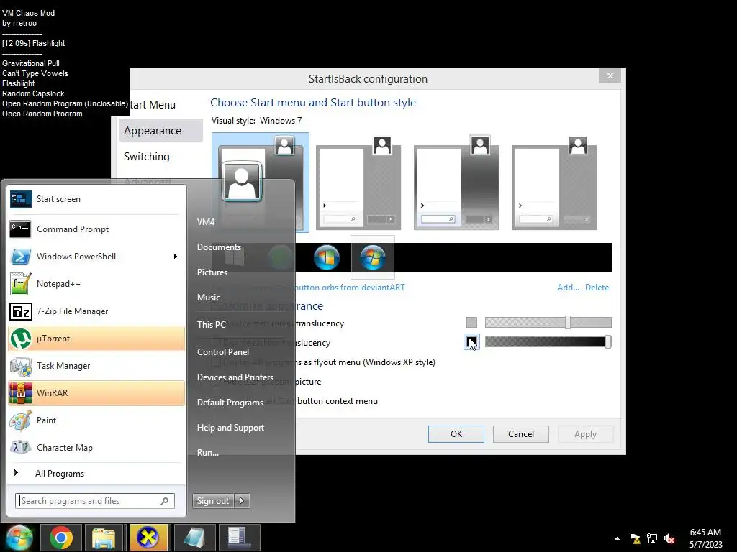Select the second start menu style thumbnail

358,183
